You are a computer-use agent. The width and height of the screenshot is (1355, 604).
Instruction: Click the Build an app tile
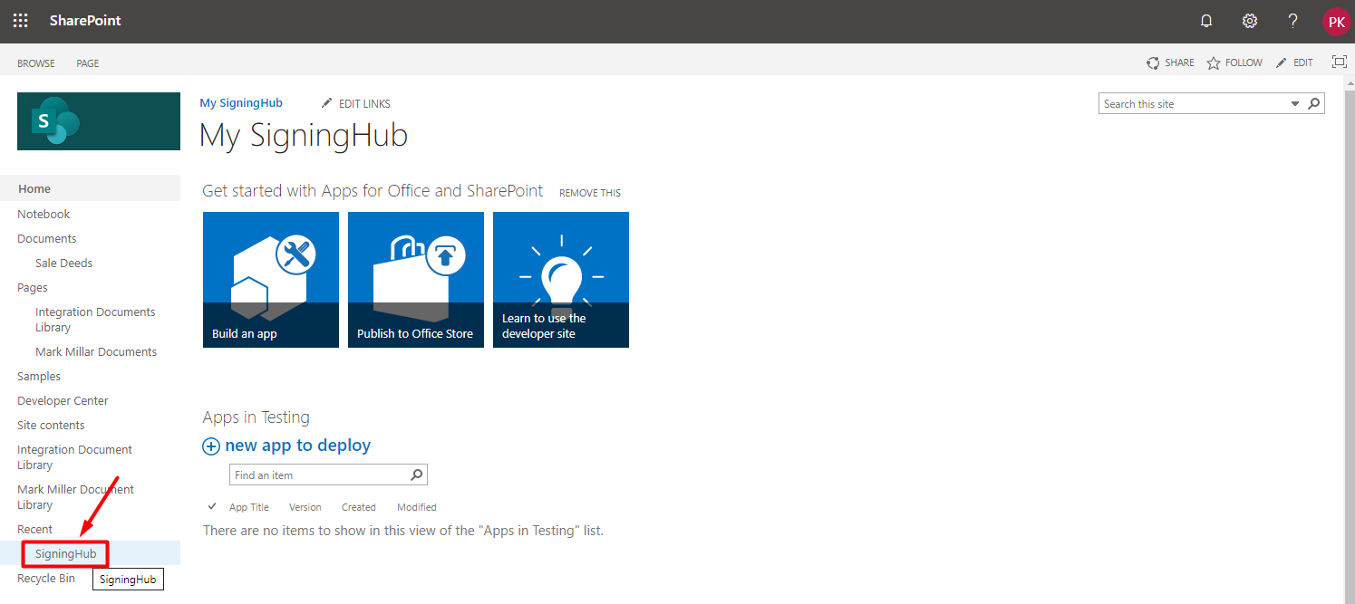(271, 280)
